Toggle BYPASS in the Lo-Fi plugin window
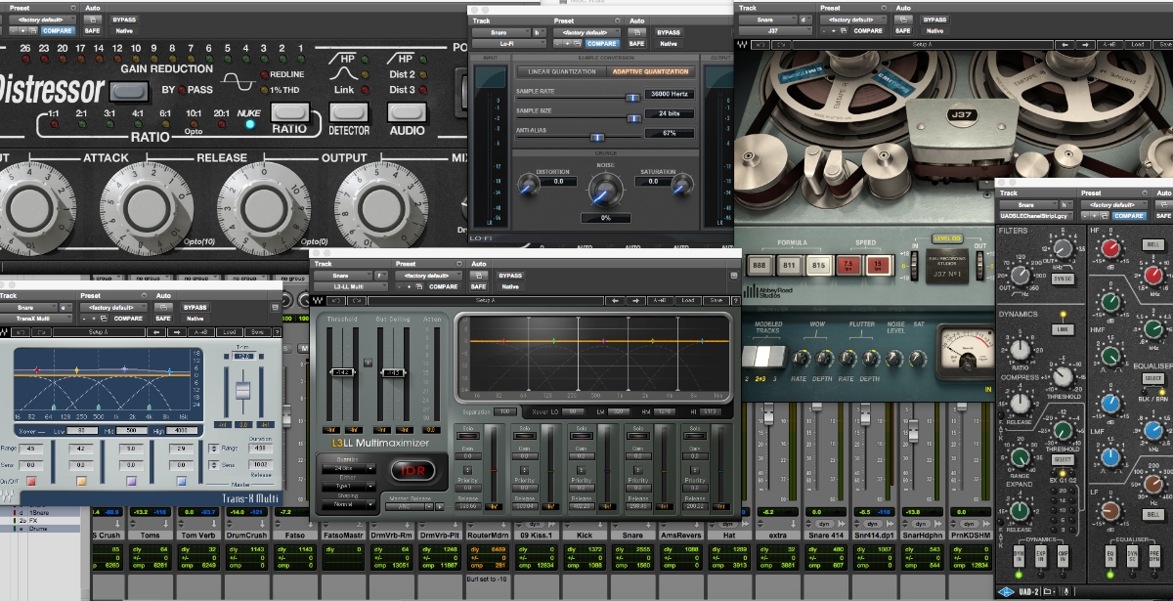The image size is (1173, 601). (x=669, y=32)
